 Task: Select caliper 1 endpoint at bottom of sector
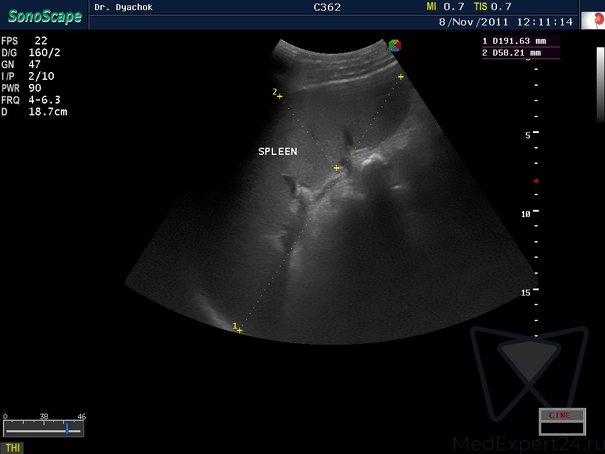239,330
